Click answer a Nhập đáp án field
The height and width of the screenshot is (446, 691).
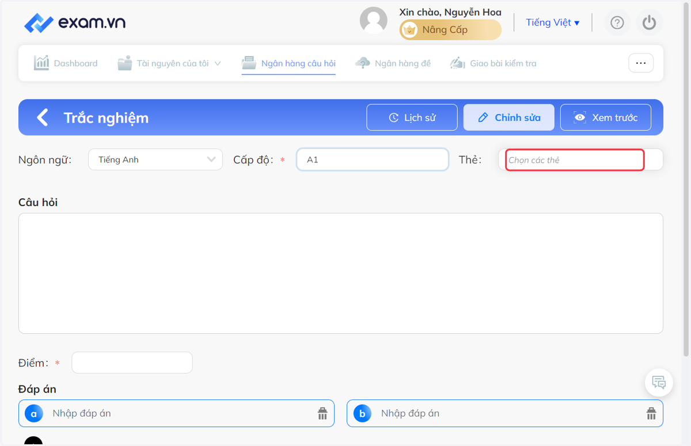(176, 413)
